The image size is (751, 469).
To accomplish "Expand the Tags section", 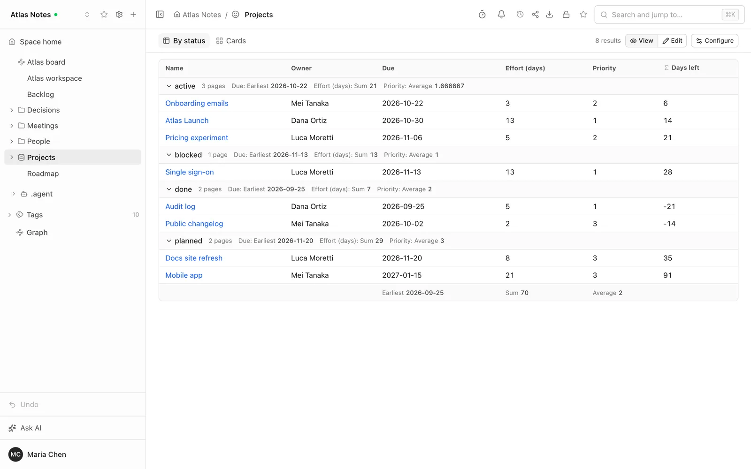I will [x=9, y=215].
